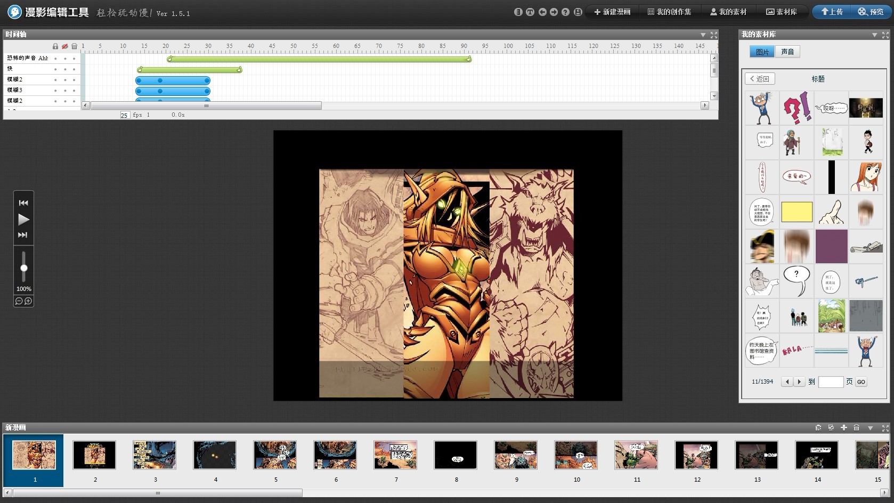The width and height of the screenshot is (894, 503).
Task: Toggle visibility dot for 快 layer
Action: pyautogui.click(x=65, y=69)
